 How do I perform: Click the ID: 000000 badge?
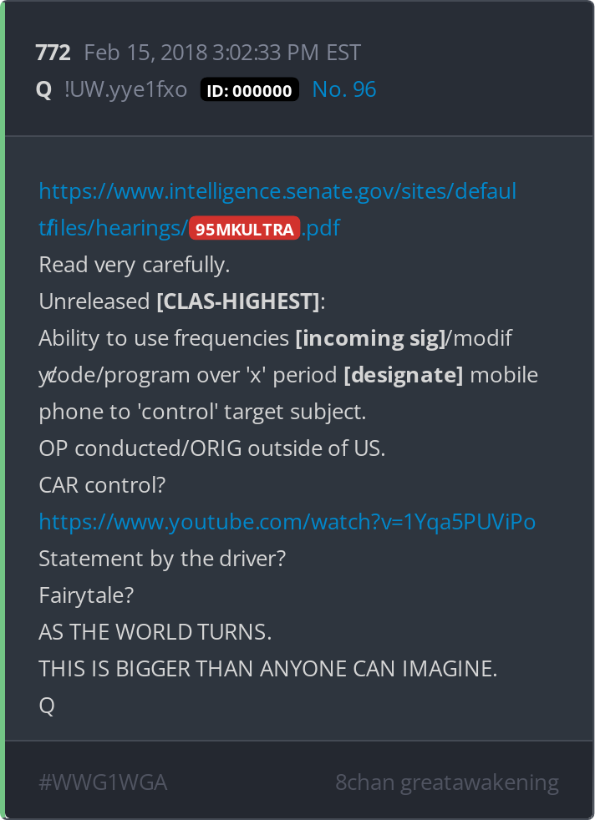tap(249, 89)
